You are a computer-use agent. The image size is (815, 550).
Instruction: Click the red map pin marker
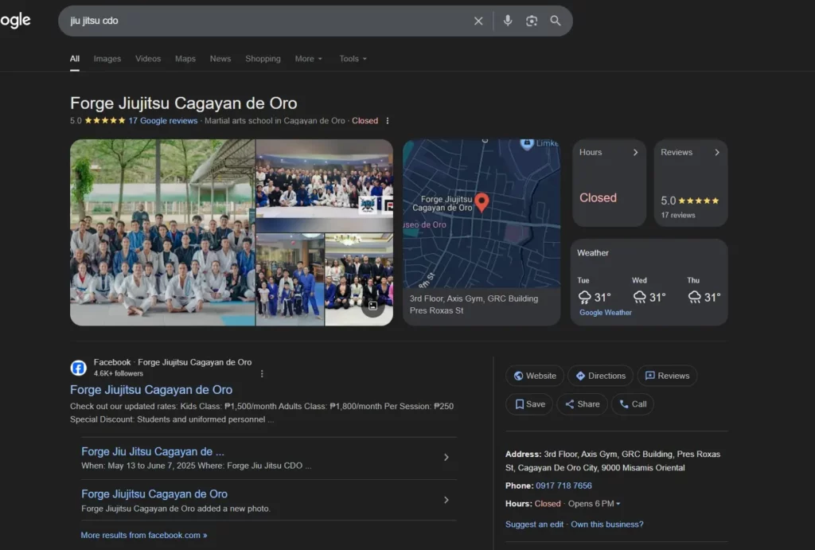coord(482,201)
